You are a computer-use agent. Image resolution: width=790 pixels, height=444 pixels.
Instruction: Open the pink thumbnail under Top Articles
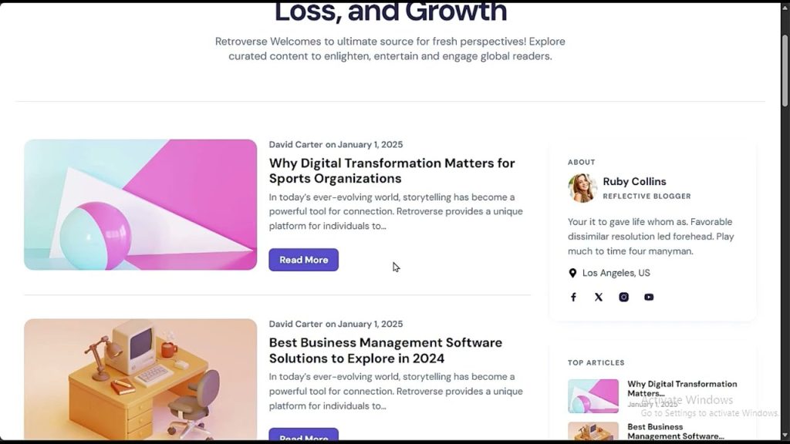pos(593,396)
